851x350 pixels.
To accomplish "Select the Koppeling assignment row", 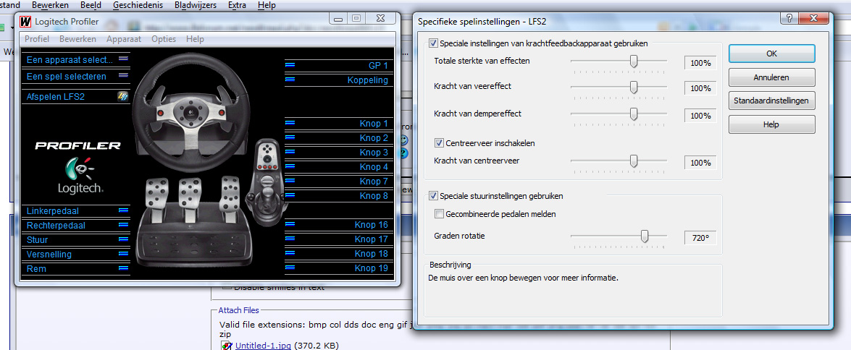I will [x=339, y=80].
